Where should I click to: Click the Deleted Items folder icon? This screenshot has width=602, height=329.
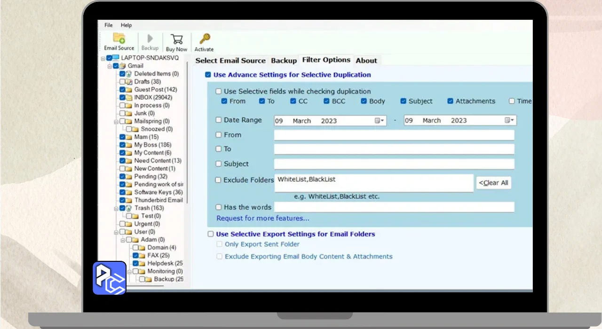[129, 74]
